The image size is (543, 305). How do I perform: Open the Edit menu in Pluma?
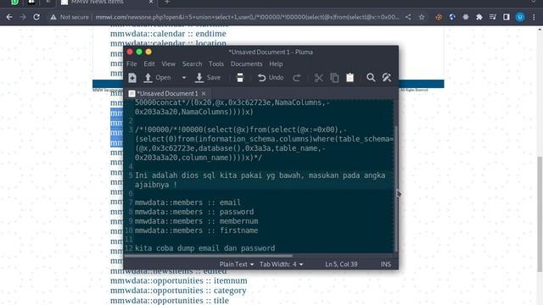pos(149,64)
